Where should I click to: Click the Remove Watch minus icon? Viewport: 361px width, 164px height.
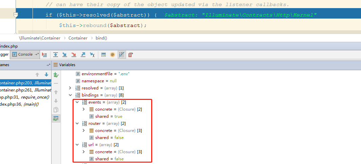point(56,83)
